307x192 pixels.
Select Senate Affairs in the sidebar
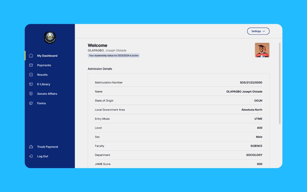point(47,94)
